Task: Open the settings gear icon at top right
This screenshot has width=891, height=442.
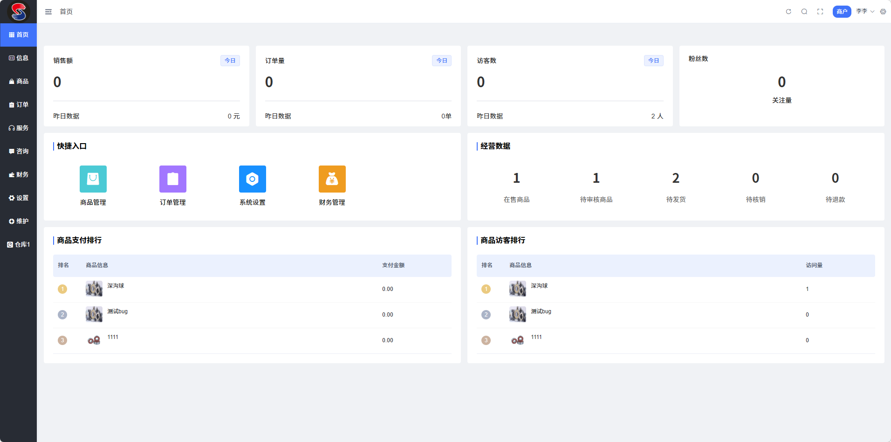Action: tap(883, 12)
